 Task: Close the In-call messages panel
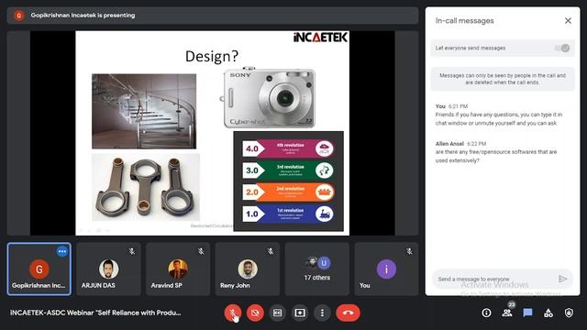coord(568,20)
